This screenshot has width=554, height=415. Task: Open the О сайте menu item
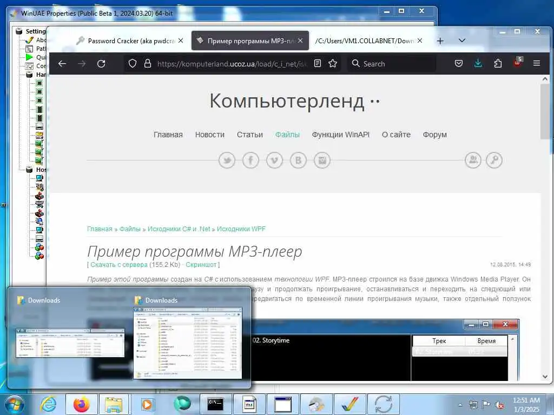pyautogui.click(x=396, y=135)
